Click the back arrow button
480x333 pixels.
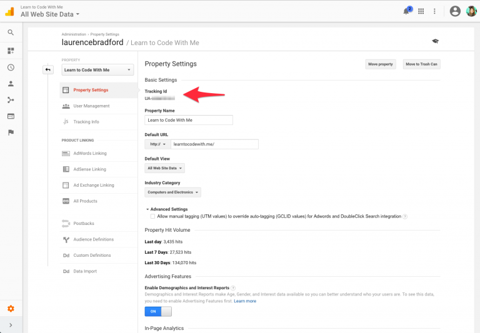(48, 70)
